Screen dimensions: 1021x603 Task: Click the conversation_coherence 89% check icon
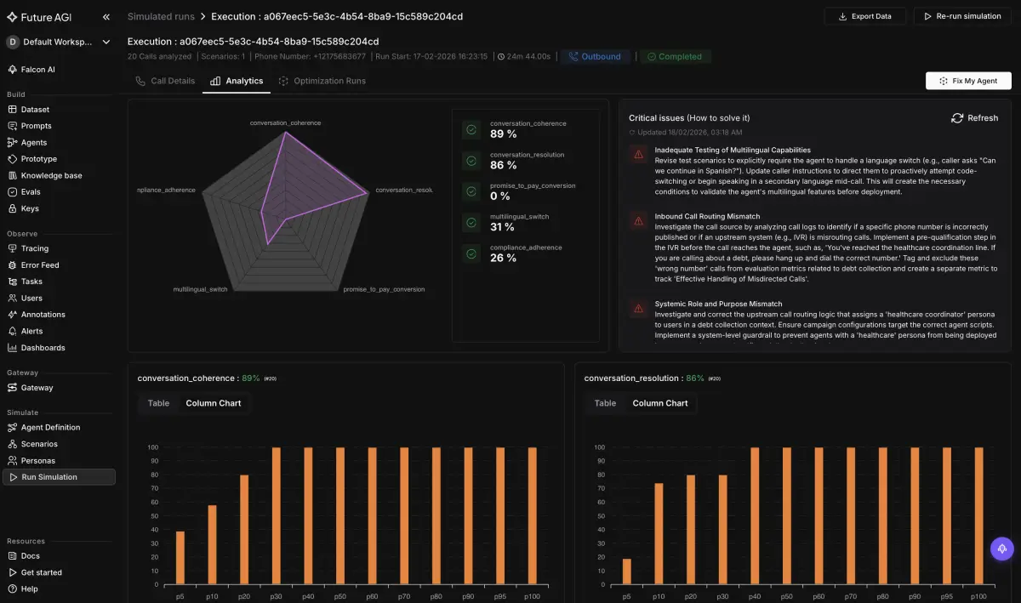(x=471, y=129)
